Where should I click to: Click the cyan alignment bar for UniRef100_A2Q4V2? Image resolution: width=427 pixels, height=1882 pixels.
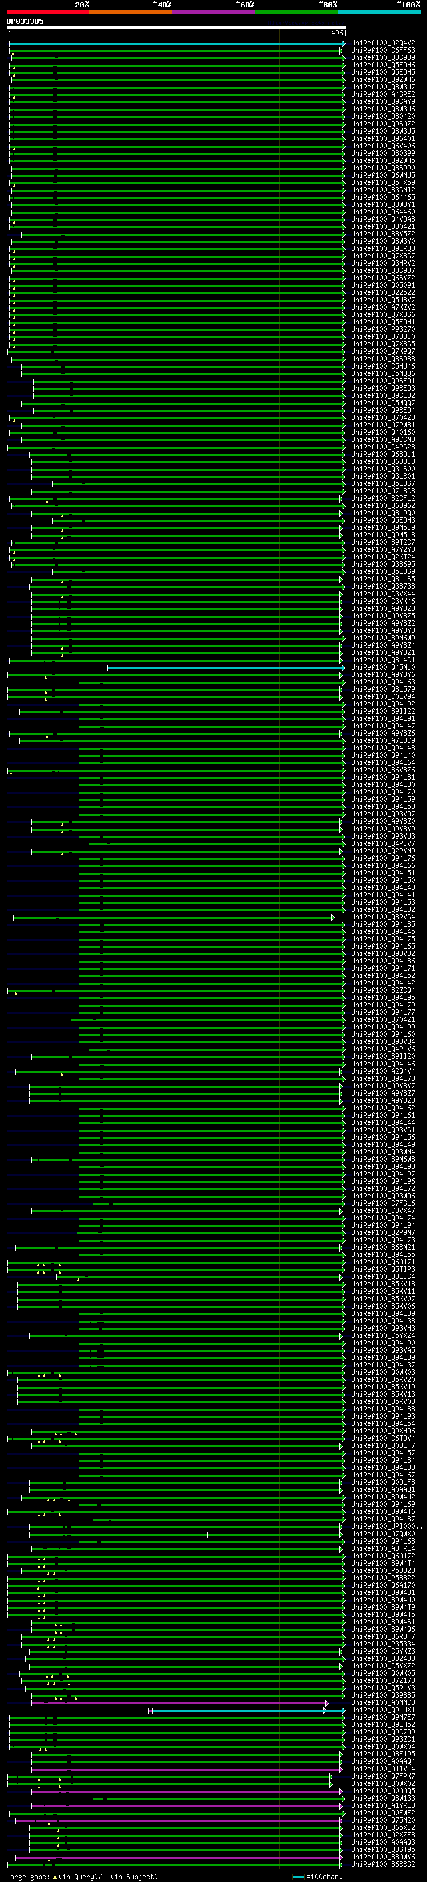point(177,44)
